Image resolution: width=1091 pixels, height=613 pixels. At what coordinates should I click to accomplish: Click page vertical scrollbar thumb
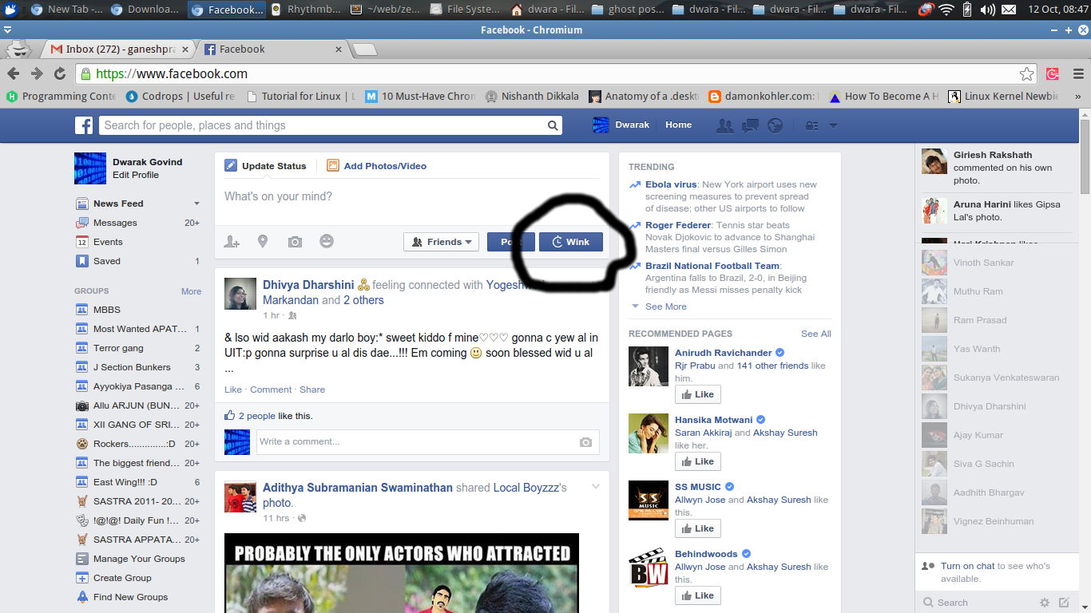[x=1085, y=156]
